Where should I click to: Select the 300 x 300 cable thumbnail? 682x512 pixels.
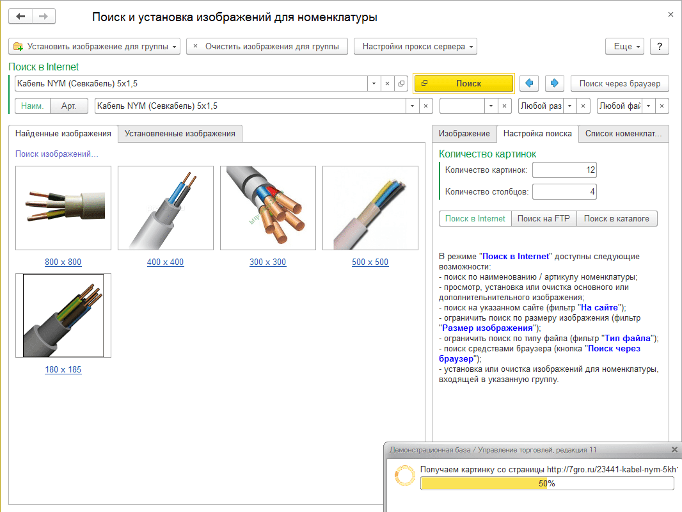pyautogui.click(x=268, y=208)
